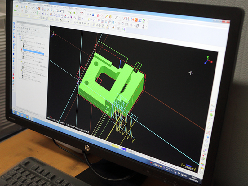Toggle the second operation folder icon below the highlighted row
Screen dimensions: 248x186
[22, 51]
